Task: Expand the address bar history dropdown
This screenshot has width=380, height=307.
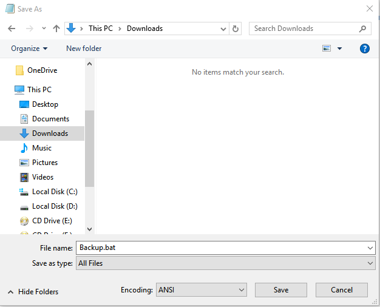Action: [x=223, y=29]
